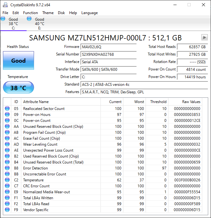Click the Raw Values column header
This screenshot has width=211, height=218.
pos(191,102)
